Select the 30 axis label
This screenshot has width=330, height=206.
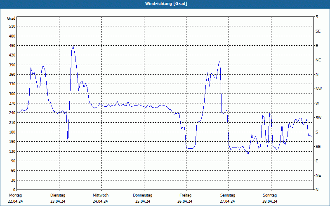pos(13,180)
